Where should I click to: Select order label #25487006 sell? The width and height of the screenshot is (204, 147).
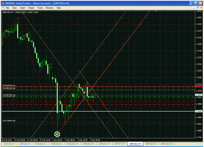(9, 95)
